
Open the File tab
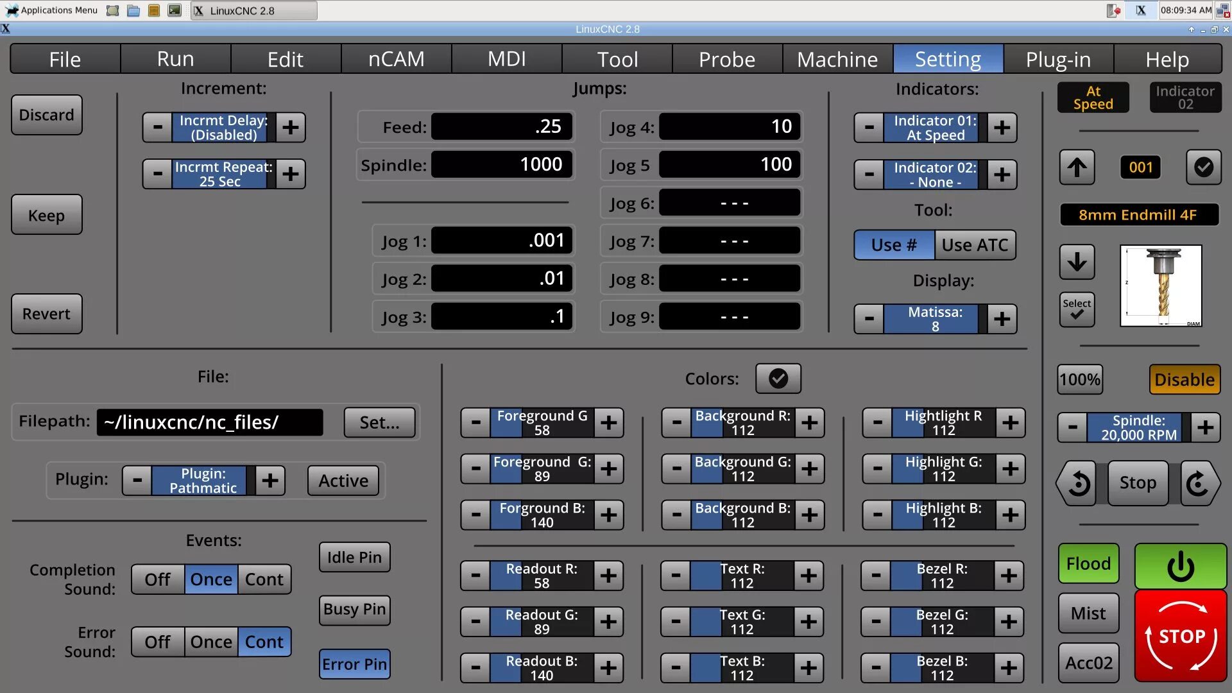pos(65,59)
